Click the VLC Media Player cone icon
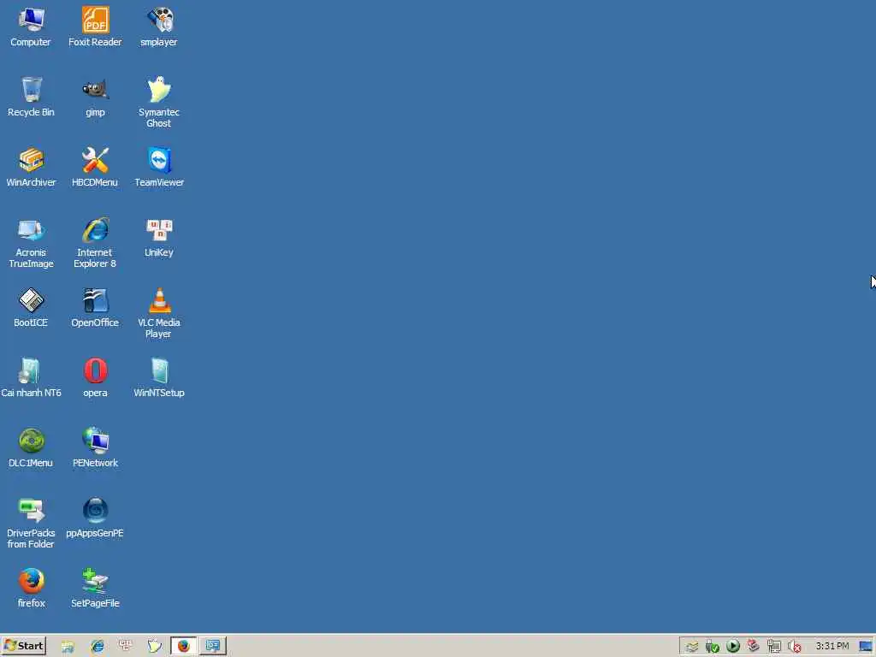Screen dimensions: 876x657 pyautogui.click(x=158, y=313)
